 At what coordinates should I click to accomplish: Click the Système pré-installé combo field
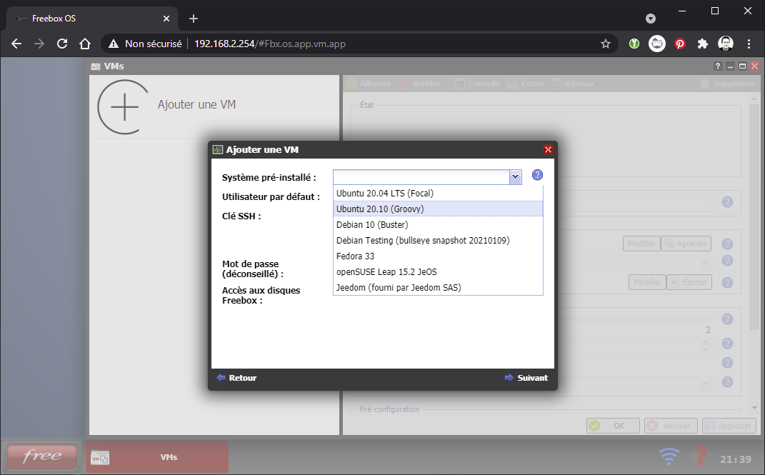(421, 177)
